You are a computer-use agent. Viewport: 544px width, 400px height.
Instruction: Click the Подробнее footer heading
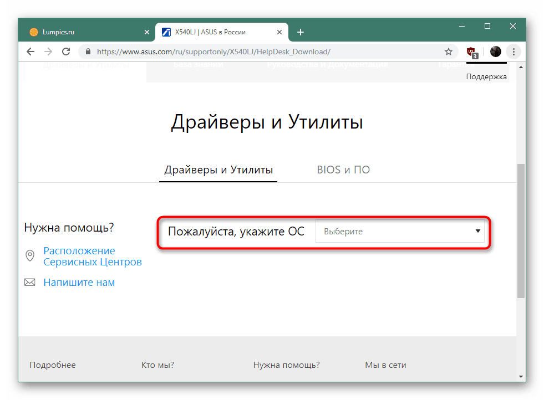point(52,365)
